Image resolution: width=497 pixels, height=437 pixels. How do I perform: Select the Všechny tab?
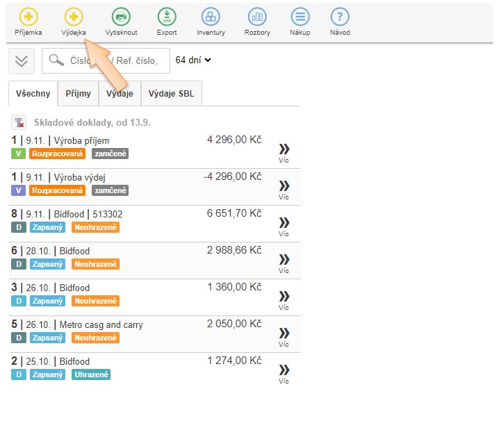click(x=33, y=93)
